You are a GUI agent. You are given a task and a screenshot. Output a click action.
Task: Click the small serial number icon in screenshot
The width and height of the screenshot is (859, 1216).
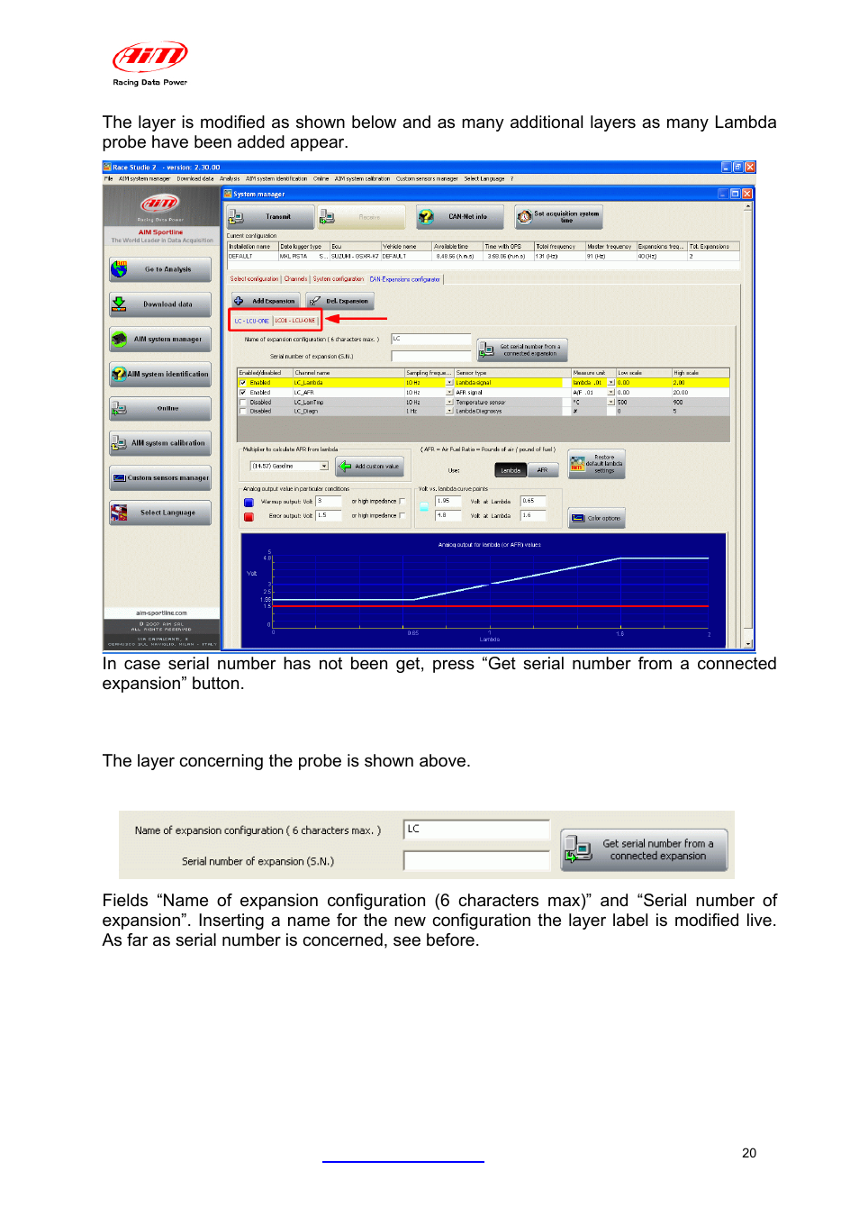pyautogui.click(x=486, y=349)
